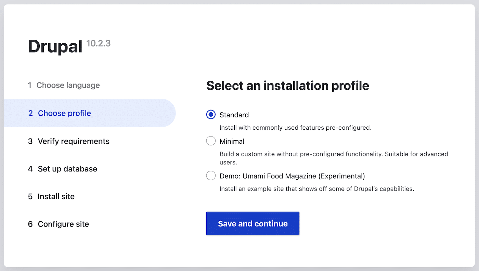Viewport: 479px width, 271px height.
Task: Click the Drupal logo heading
Action: click(55, 47)
